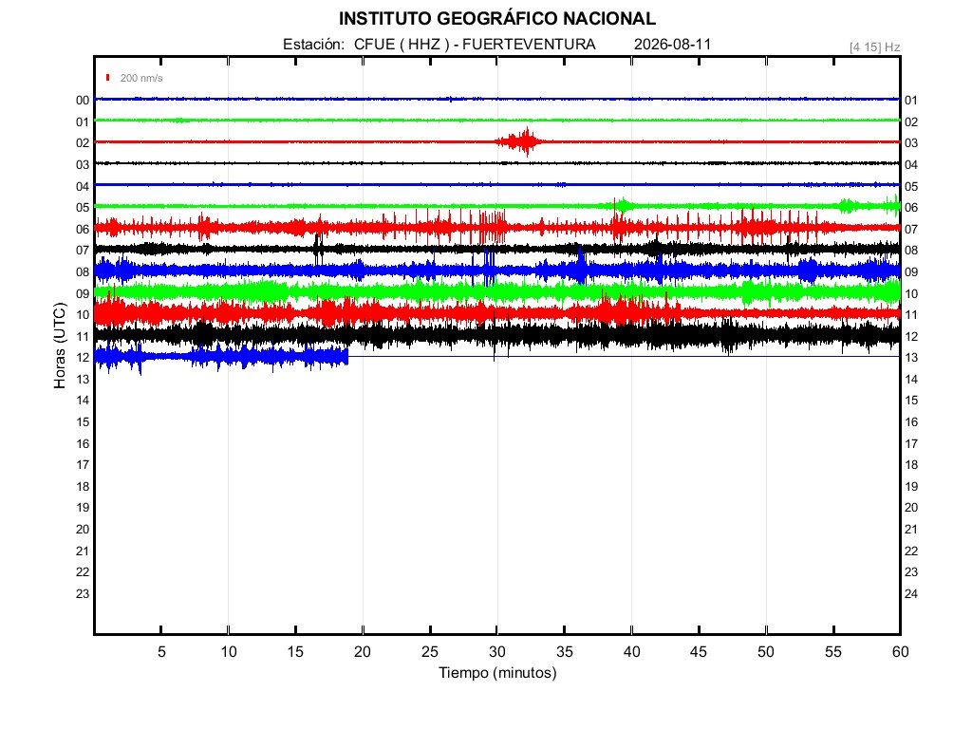This screenshot has height=729, width=972.
Task: Click the title INSTITUTO GEOGRÁFICO NACIONAL
Action: 497,19
